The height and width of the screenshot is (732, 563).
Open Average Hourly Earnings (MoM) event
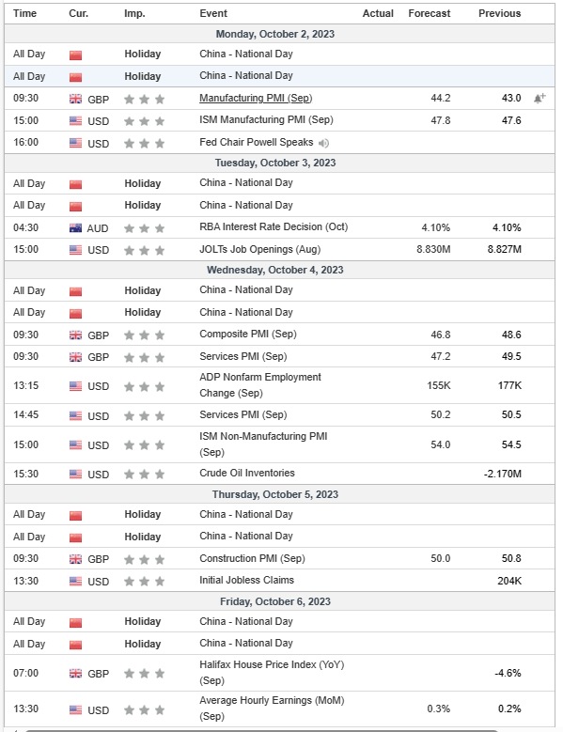click(272, 709)
